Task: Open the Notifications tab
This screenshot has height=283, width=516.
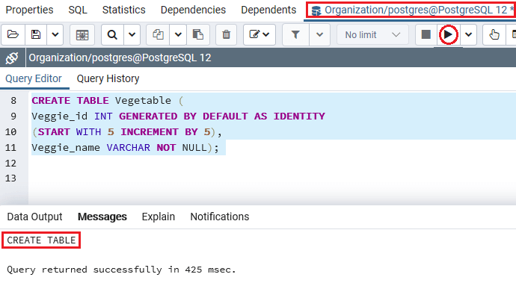Action: 220,217
